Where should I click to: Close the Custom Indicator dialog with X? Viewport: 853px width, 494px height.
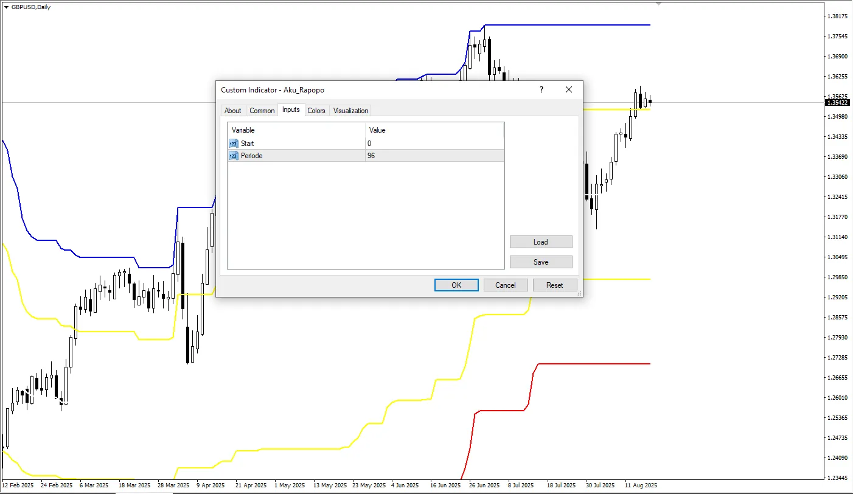point(569,89)
